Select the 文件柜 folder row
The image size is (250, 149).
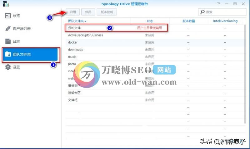point(155,100)
